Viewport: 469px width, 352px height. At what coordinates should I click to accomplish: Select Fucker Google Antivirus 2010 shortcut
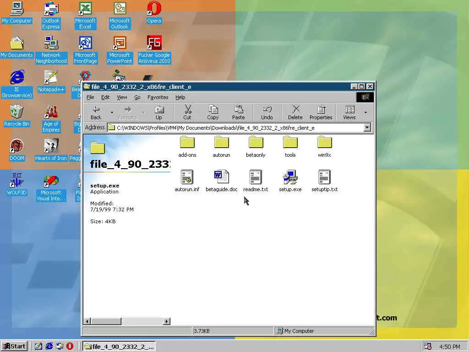click(x=154, y=49)
